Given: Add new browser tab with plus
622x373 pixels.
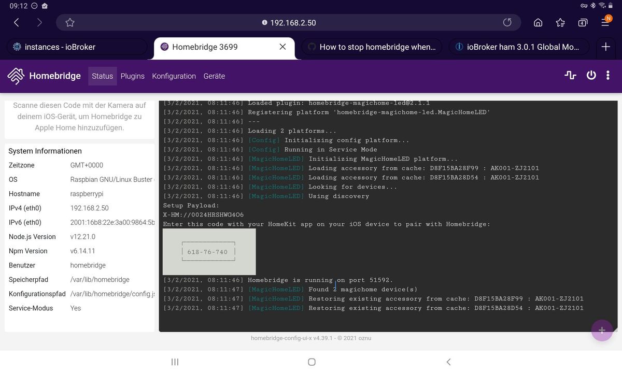Looking at the screenshot, I should point(605,47).
